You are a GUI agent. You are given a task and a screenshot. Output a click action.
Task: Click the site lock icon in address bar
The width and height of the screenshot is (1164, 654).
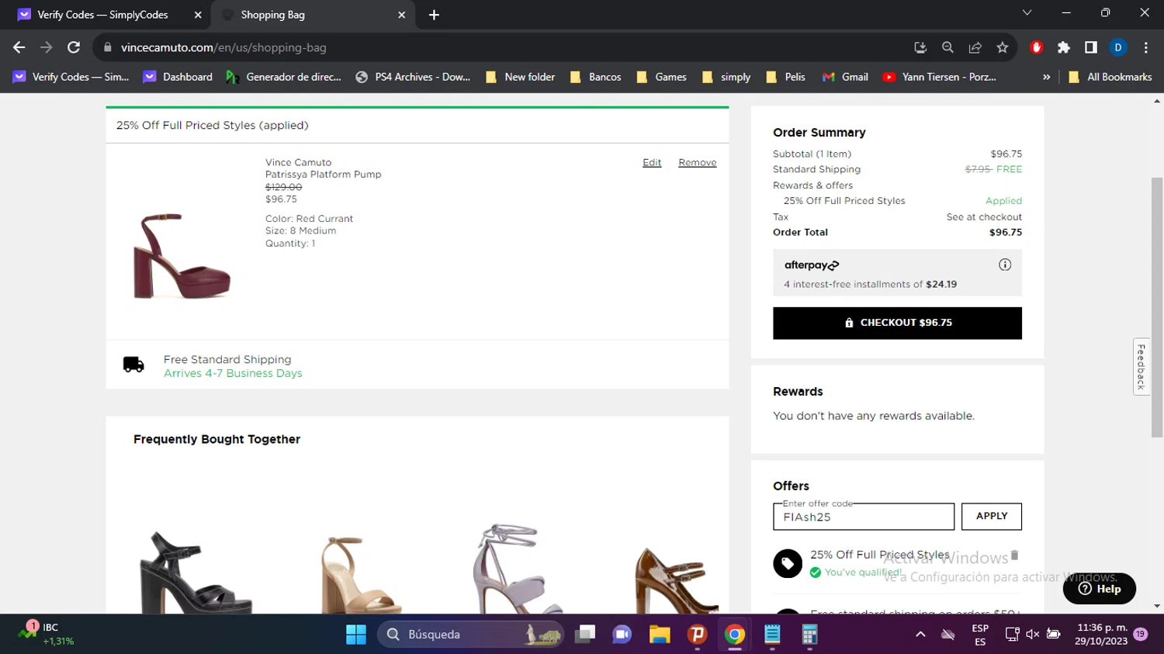108,47
